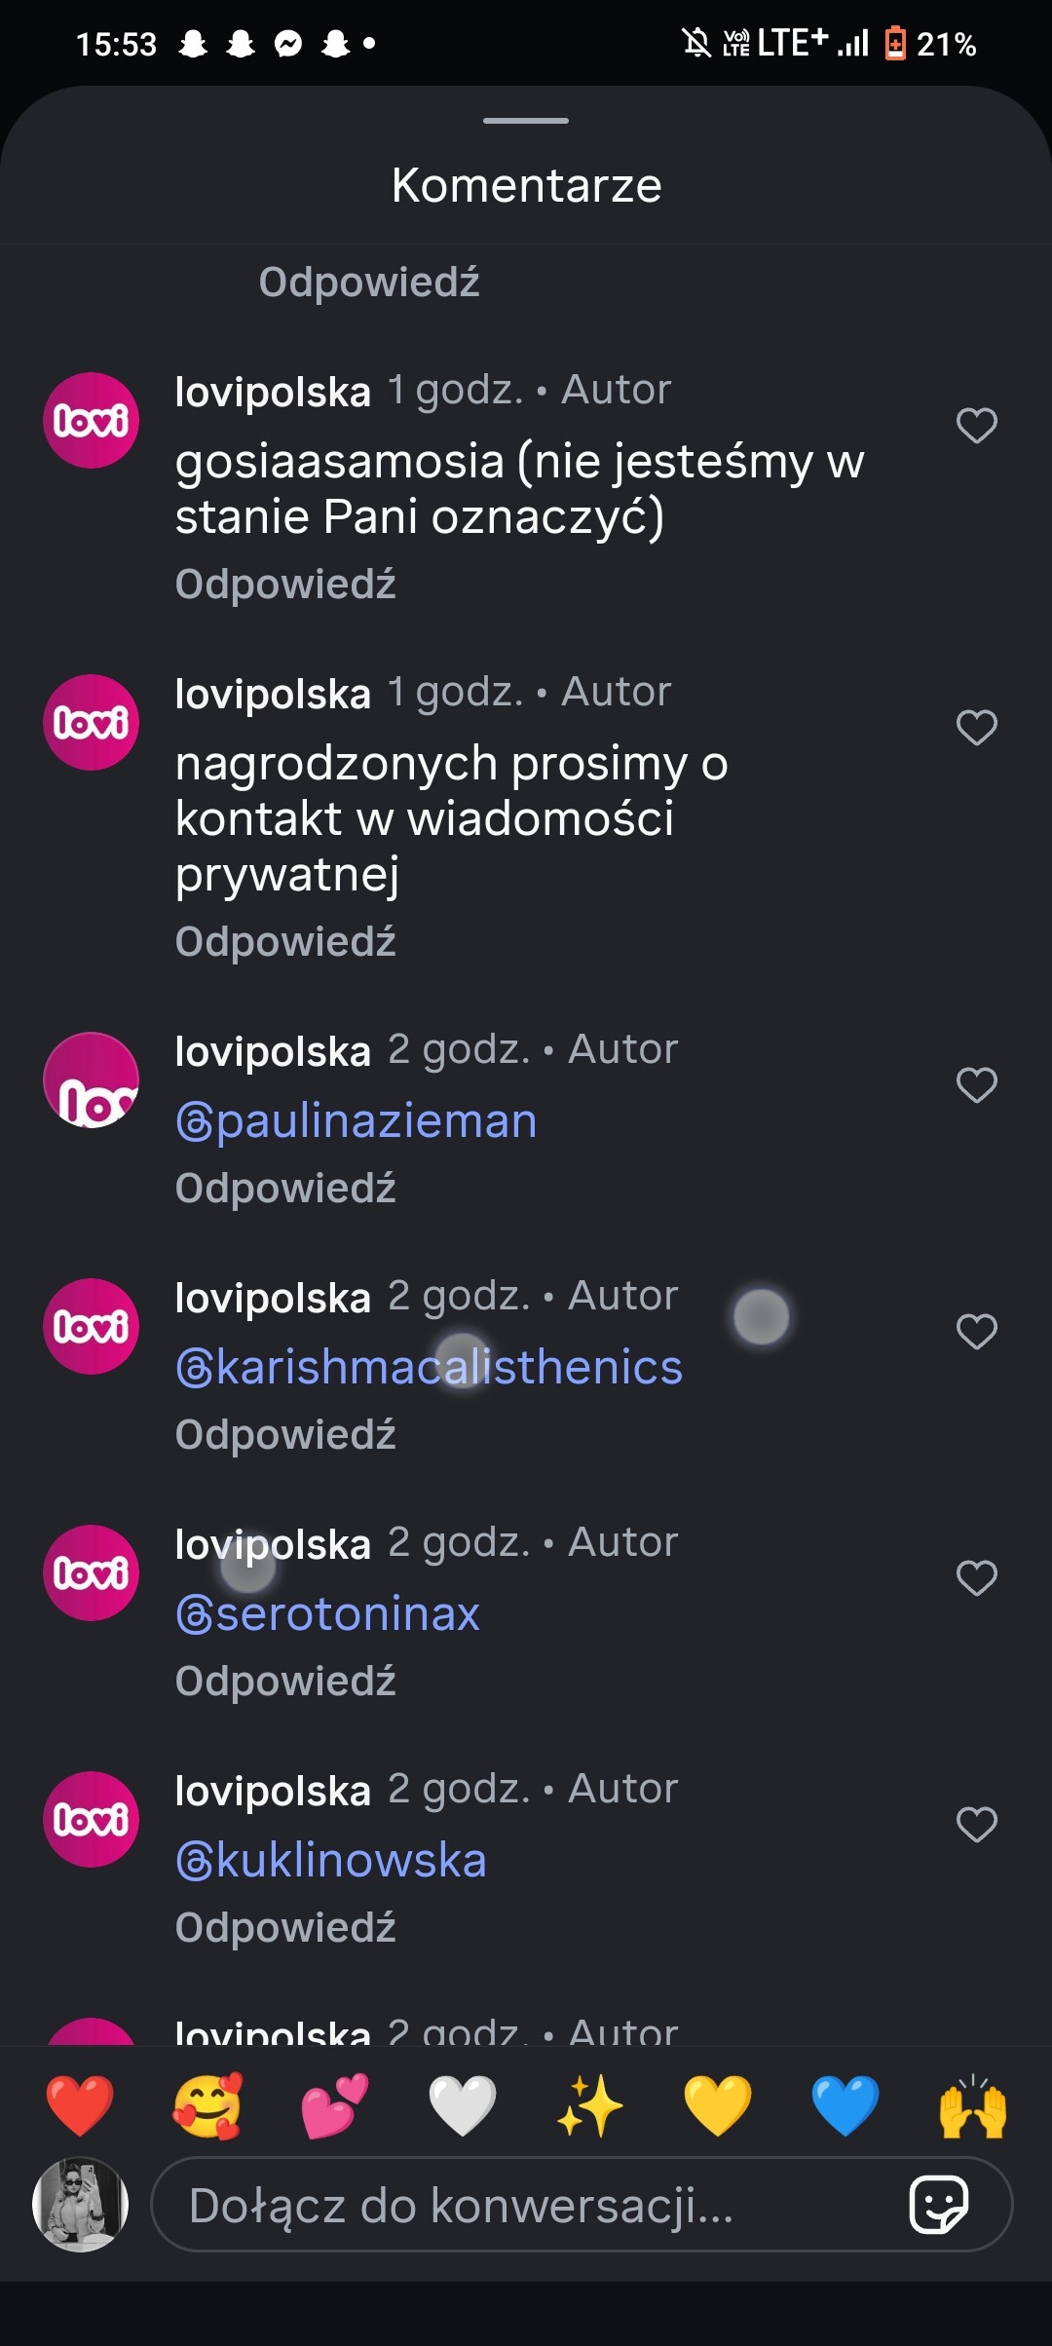Tap heart next to @paulinazieman comment

click(x=976, y=1085)
